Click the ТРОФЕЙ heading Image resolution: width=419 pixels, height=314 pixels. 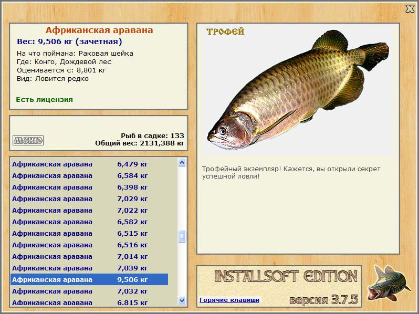coord(225,32)
